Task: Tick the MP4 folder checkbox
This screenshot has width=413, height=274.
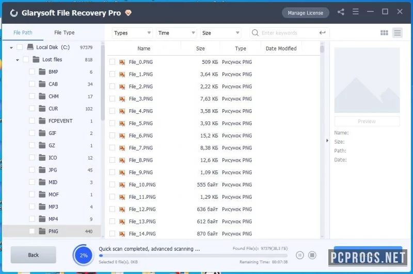Action: (x=32, y=219)
